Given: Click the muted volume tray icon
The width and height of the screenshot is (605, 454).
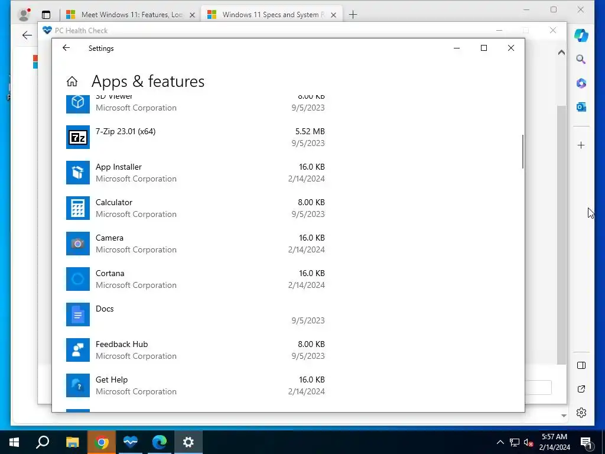Looking at the screenshot, I should [529, 442].
